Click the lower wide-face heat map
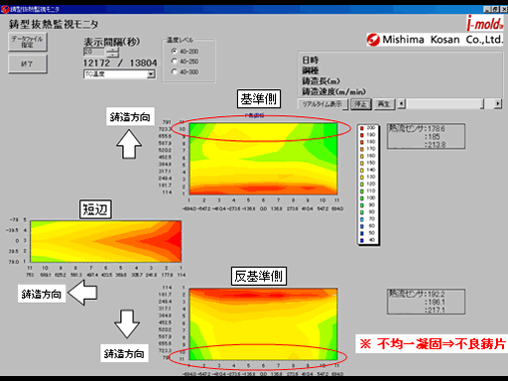This screenshot has width=508, height=381. coord(263,324)
